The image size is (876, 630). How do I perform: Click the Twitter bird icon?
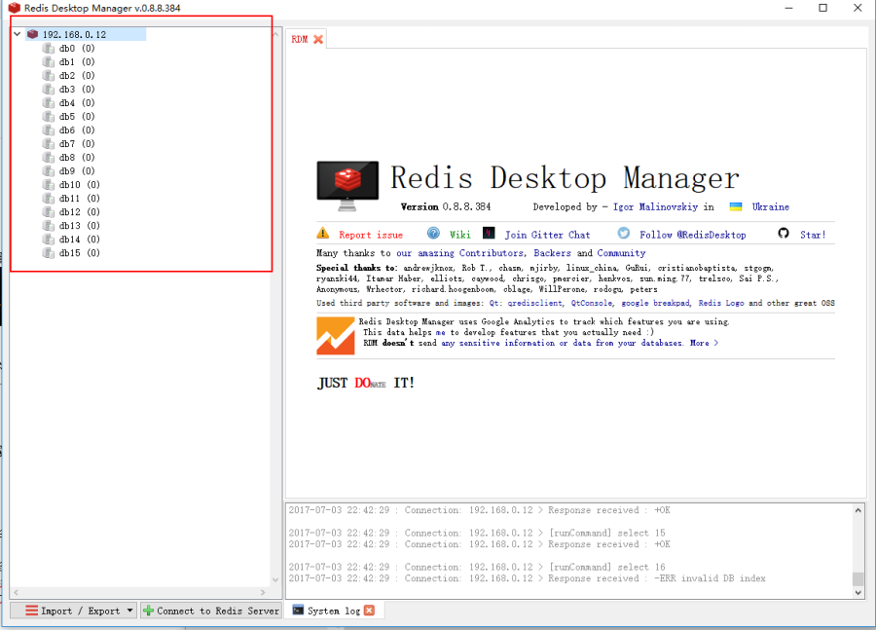tap(624, 233)
